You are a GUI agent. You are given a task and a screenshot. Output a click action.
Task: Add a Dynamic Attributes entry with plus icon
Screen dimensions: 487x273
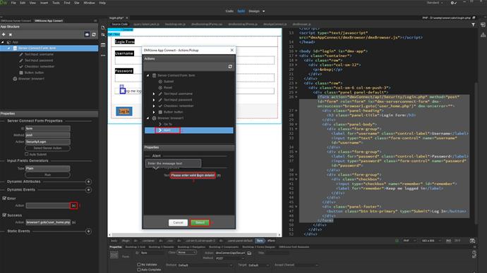[x=88, y=182]
